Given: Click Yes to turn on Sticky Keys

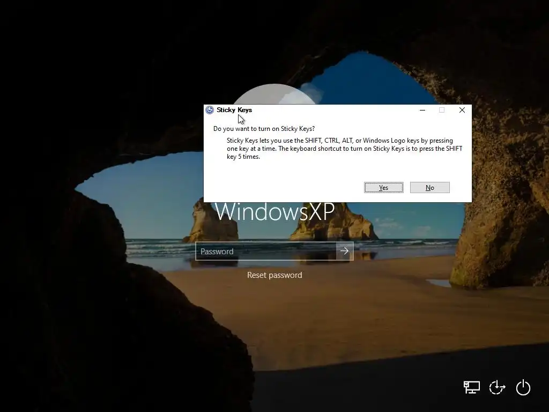Looking at the screenshot, I should (383, 187).
